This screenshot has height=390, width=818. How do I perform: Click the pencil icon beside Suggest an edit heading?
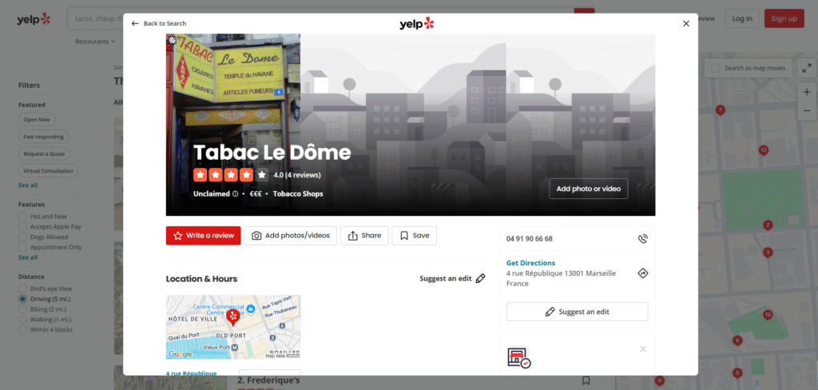(480, 278)
